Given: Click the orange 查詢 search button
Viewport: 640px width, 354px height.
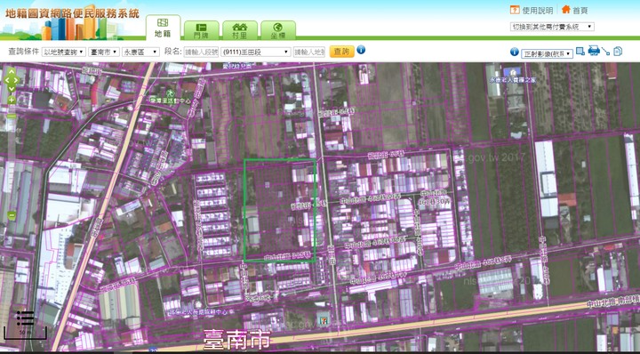Looking at the screenshot, I should coord(341,52).
